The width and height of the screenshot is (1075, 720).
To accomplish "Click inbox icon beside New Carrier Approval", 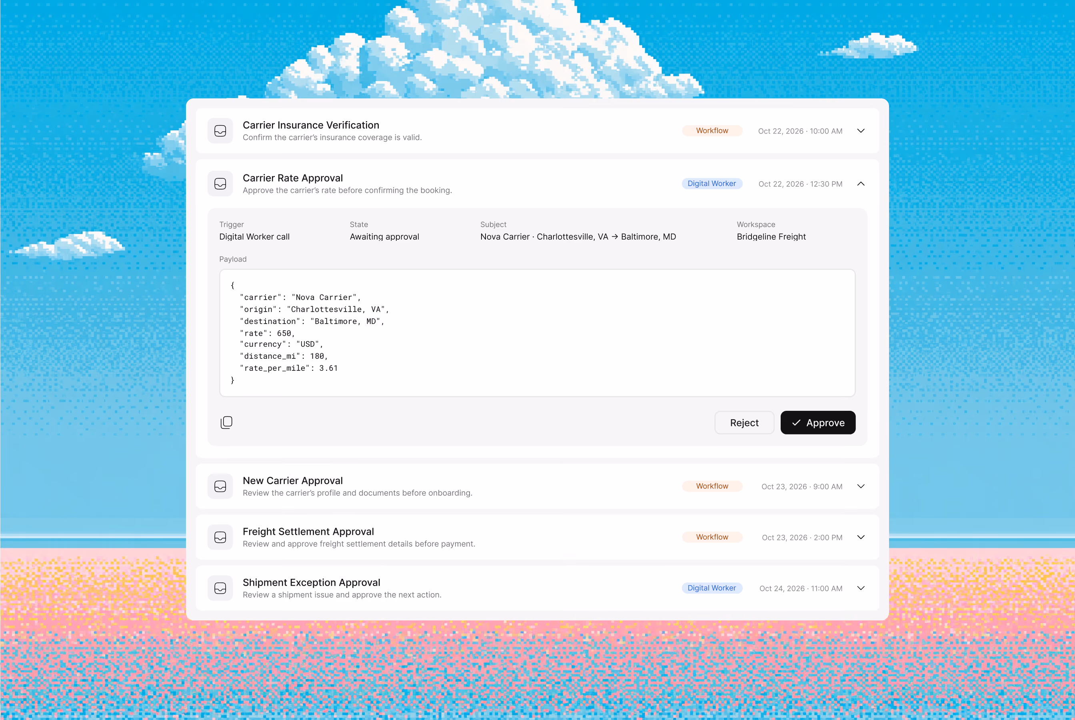I will [220, 486].
